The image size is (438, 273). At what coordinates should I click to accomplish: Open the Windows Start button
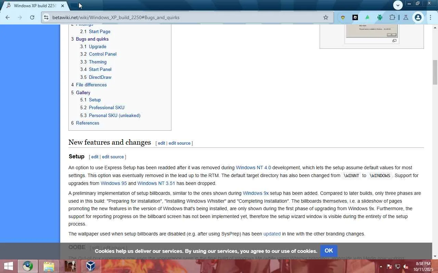point(8,266)
